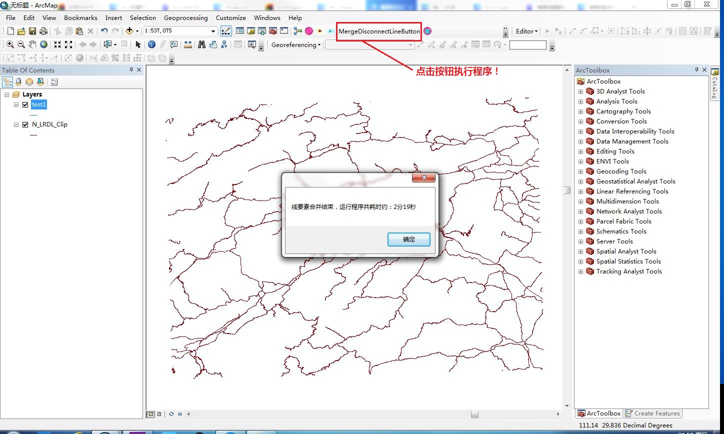Click the test1 line symbol swatch
The width and height of the screenshot is (724, 434).
point(33,115)
